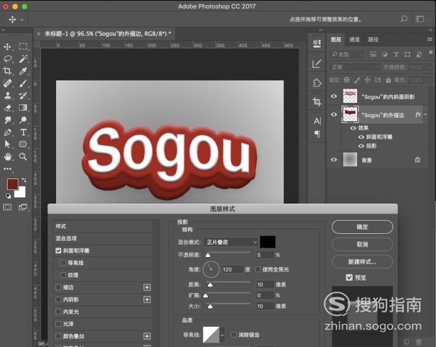The image size is (436, 347).
Task: Enable the 内阴影 style checkbox
Action: pyautogui.click(x=58, y=299)
